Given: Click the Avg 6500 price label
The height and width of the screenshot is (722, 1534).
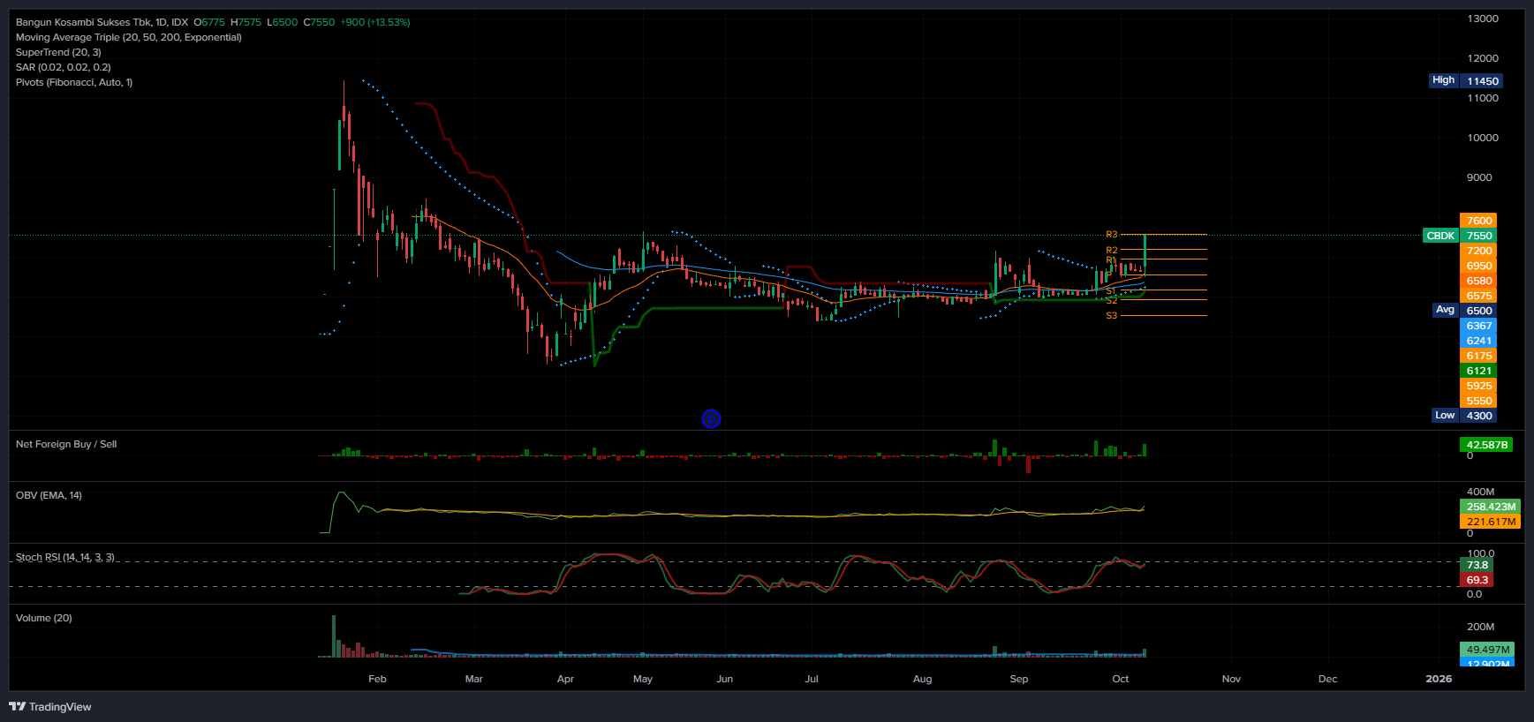Looking at the screenshot, I should tap(1464, 311).
